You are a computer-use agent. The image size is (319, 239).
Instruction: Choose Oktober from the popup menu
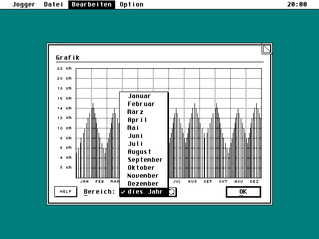(144, 167)
